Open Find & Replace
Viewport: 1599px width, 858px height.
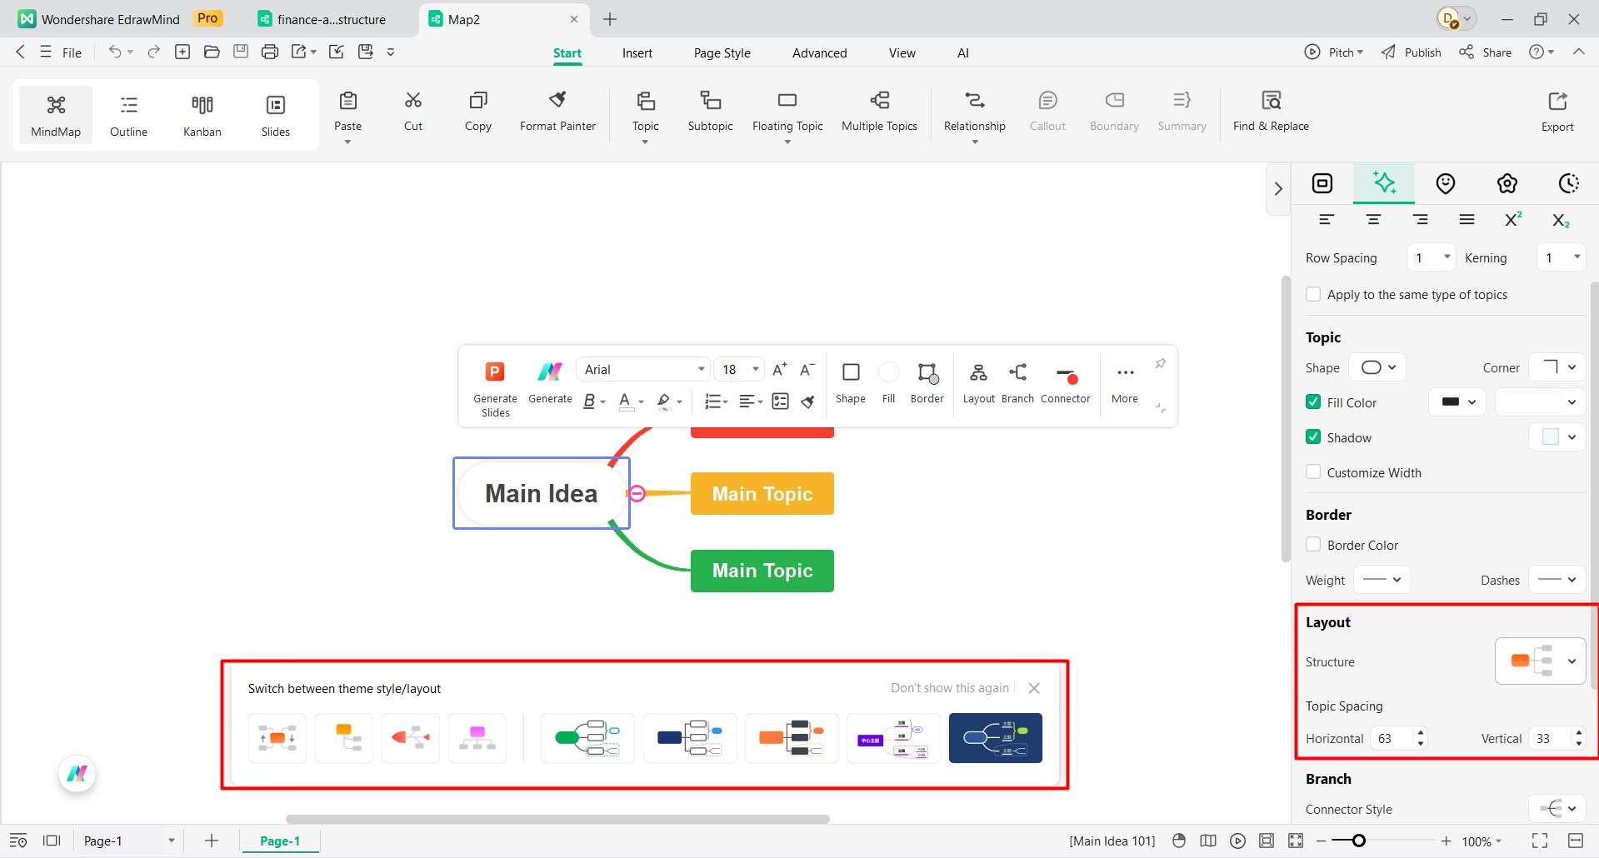(x=1271, y=111)
